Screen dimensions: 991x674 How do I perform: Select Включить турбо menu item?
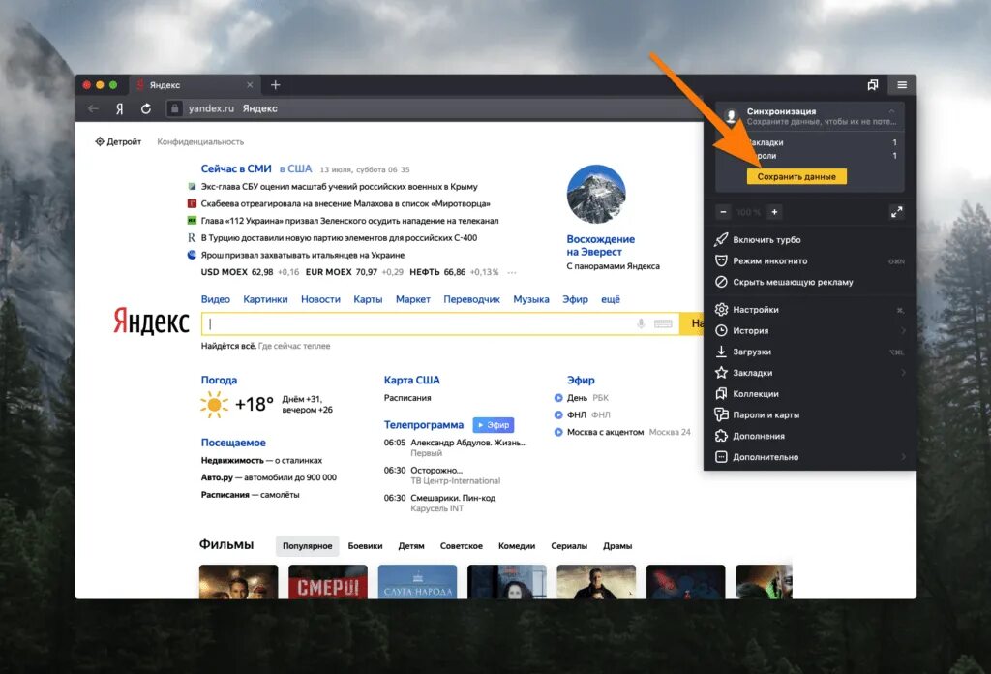pos(810,239)
